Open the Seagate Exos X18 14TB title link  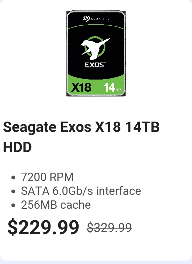(x=81, y=137)
